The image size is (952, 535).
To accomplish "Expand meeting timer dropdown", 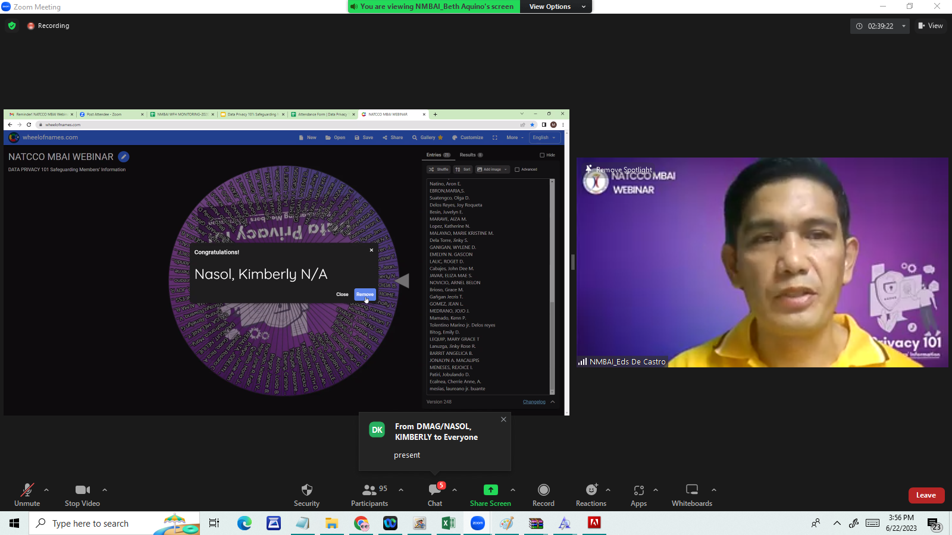I will point(904,26).
